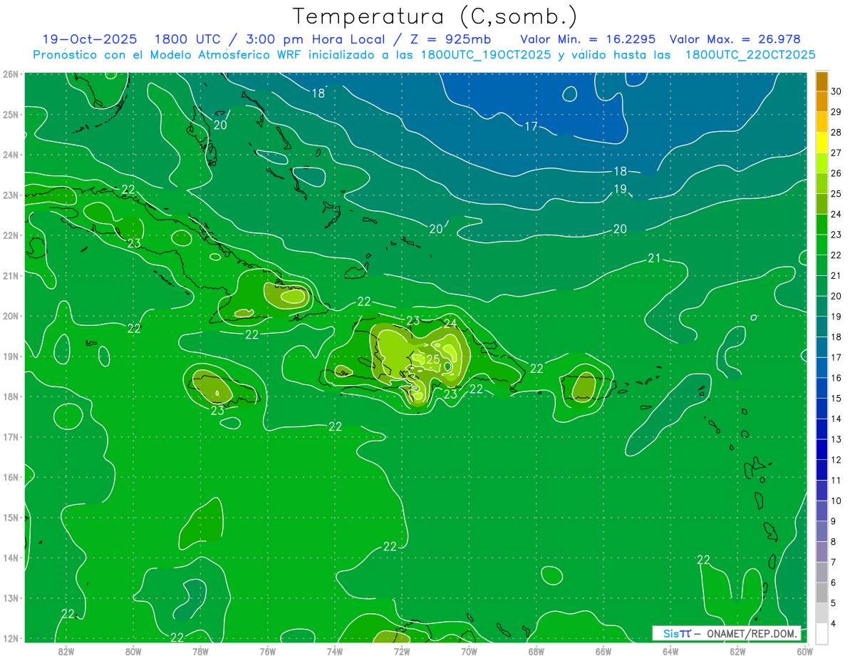Click the "24N" latitude label
The width and height of the screenshot is (855, 661).
[x=11, y=155]
